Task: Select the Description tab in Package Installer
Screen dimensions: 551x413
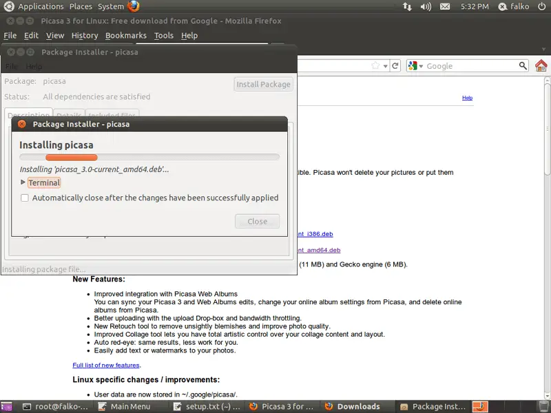Action: [28, 113]
